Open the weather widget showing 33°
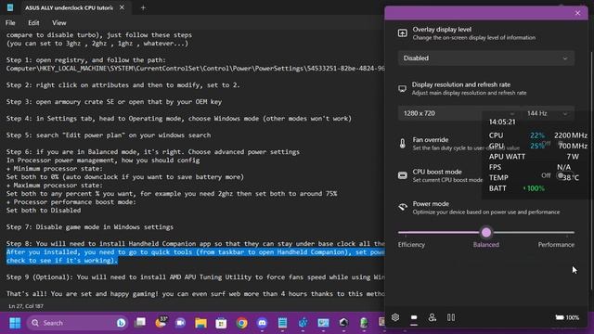 [161, 322]
